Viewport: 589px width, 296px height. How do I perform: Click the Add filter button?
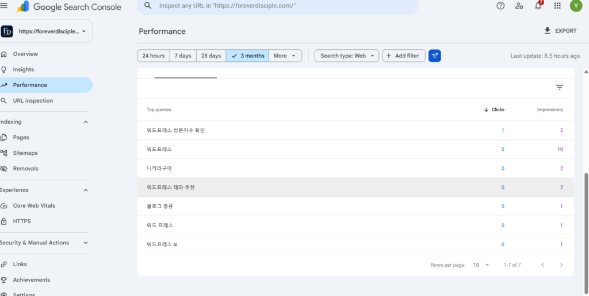tap(403, 56)
